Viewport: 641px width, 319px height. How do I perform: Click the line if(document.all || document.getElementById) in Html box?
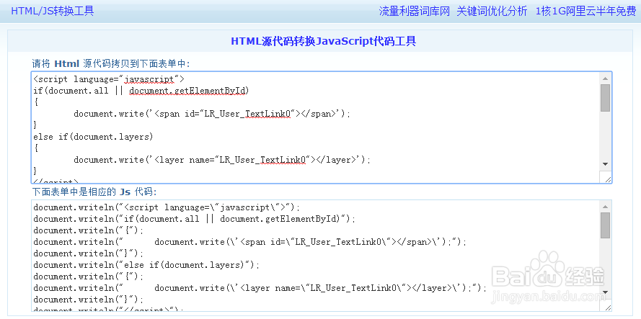141,91
